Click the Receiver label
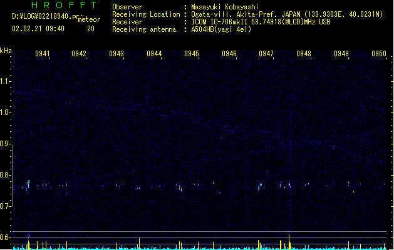394x250 pixels. click(127, 22)
